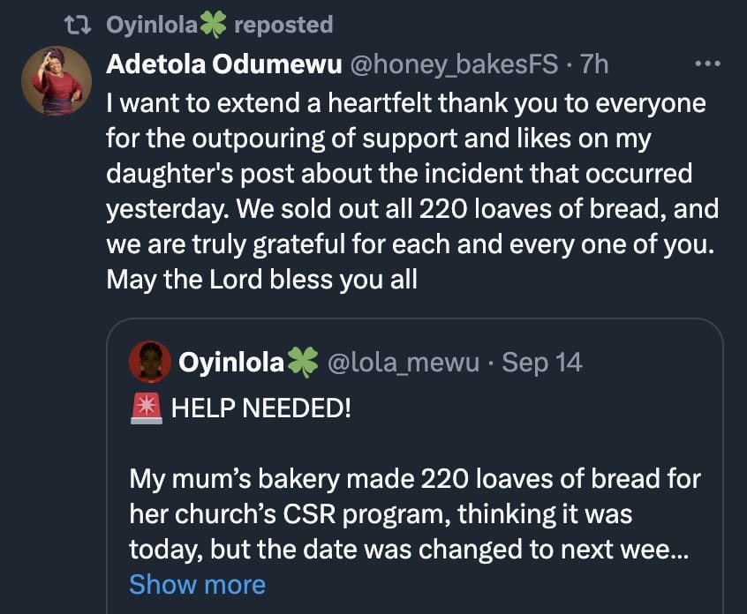Open Adetola Odumewu's profile picture
Image resolution: width=747 pixels, height=614 pixels.
[x=57, y=81]
